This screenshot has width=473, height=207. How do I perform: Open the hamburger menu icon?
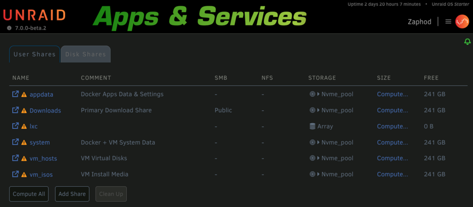click(x=448, y=22)
